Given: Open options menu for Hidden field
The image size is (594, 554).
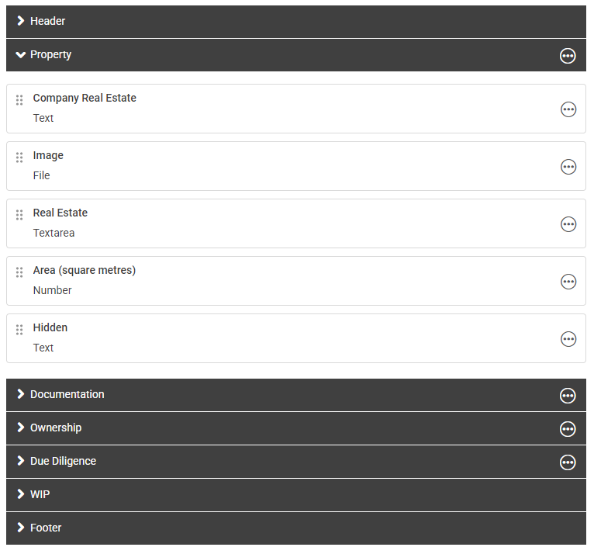Looking at the screenshot, I should [x=568, y=339].
